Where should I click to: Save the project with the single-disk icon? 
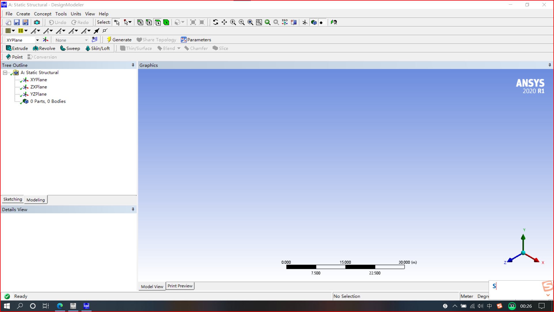[x=17, y=22]
